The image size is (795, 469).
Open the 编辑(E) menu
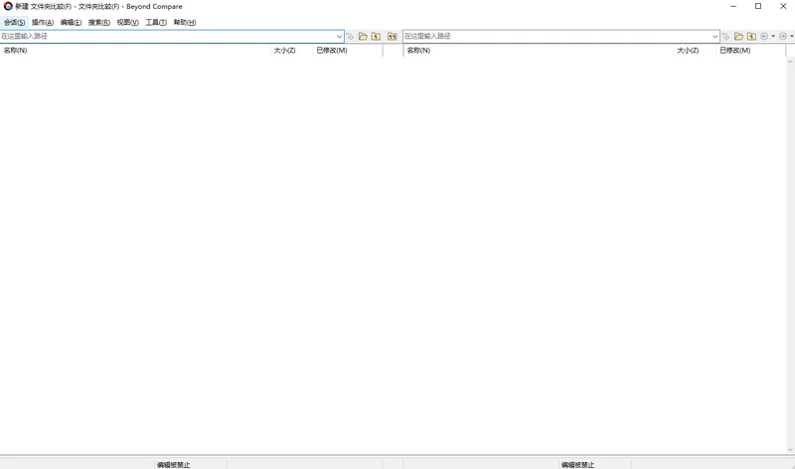71,22
